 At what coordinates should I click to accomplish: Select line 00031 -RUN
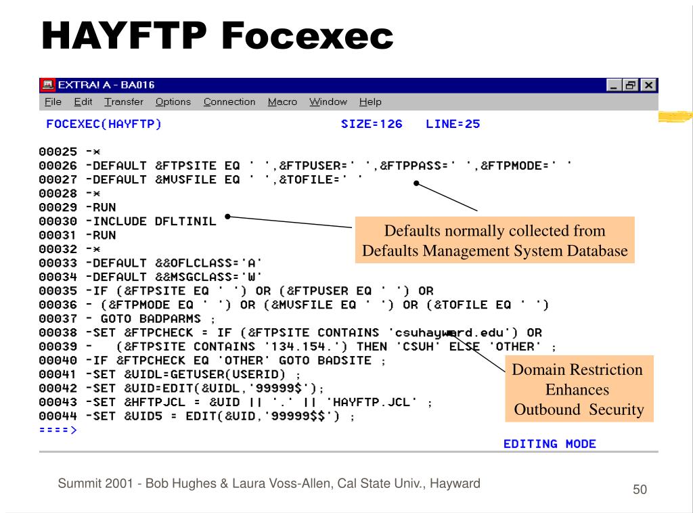tap(77, 236)
